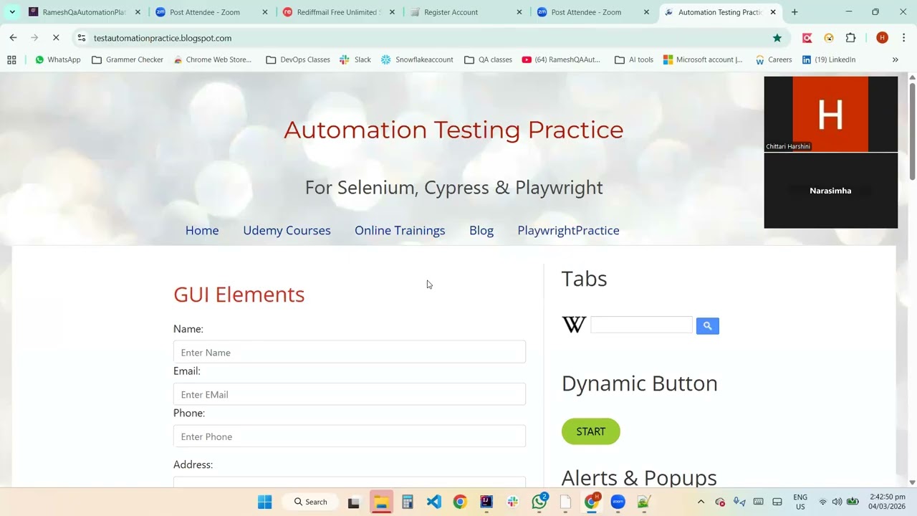
Task: Open the (64) RameshQAAut YouTube bookmark
Action: [561, 59]
